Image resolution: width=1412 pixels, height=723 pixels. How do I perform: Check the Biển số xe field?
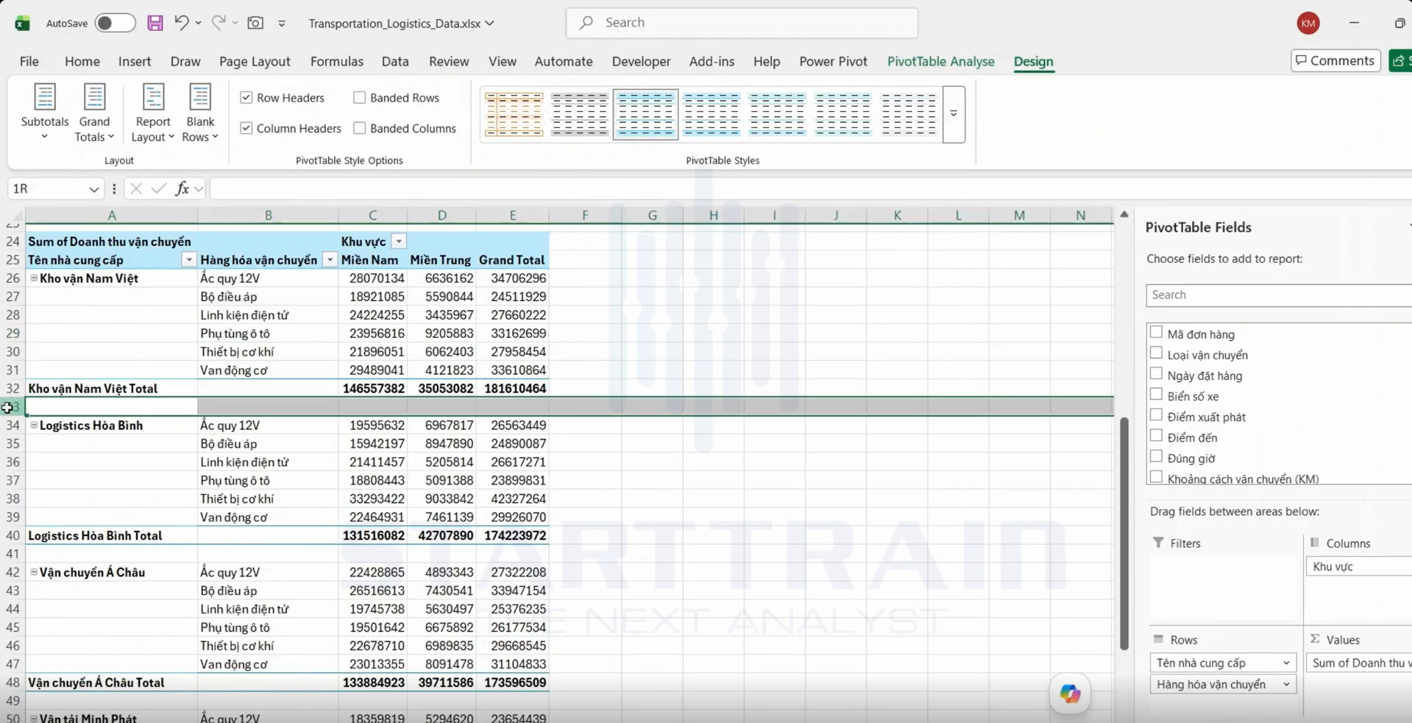point(1156,395)
